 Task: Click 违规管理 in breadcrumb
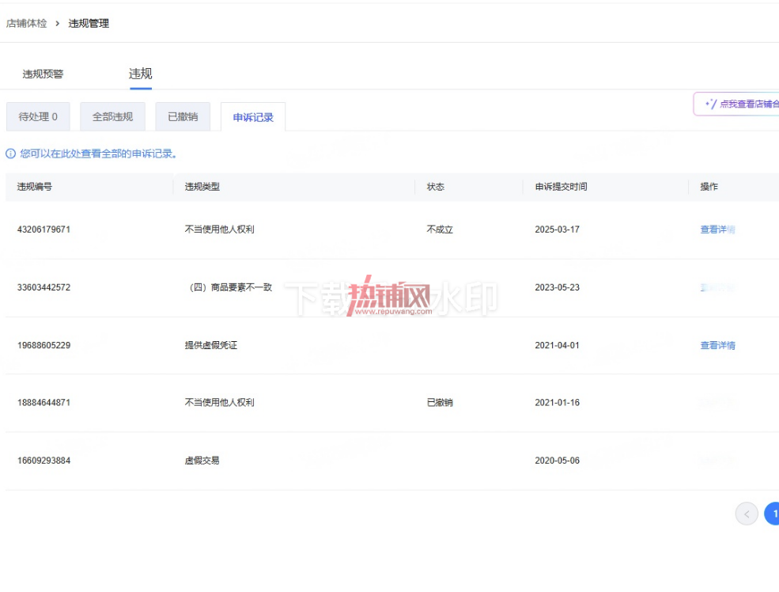click(89, 24)
